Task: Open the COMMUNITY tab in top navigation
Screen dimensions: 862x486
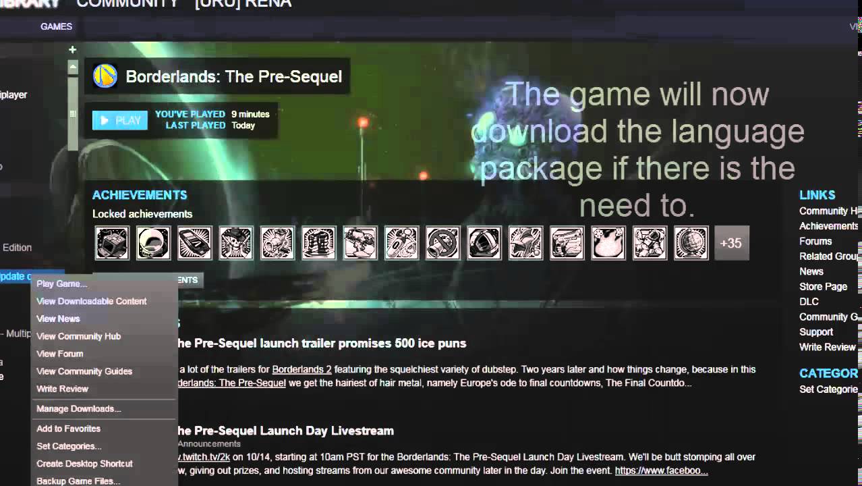Action: click(128, 3)
